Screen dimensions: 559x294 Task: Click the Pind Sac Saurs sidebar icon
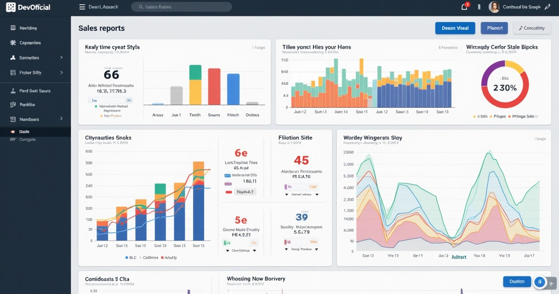click(13, 91)
